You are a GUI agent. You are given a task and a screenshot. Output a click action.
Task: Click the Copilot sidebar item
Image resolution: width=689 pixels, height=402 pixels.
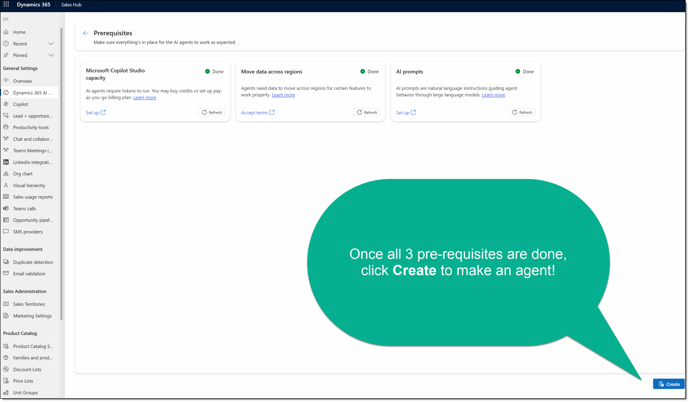[20, 104]
